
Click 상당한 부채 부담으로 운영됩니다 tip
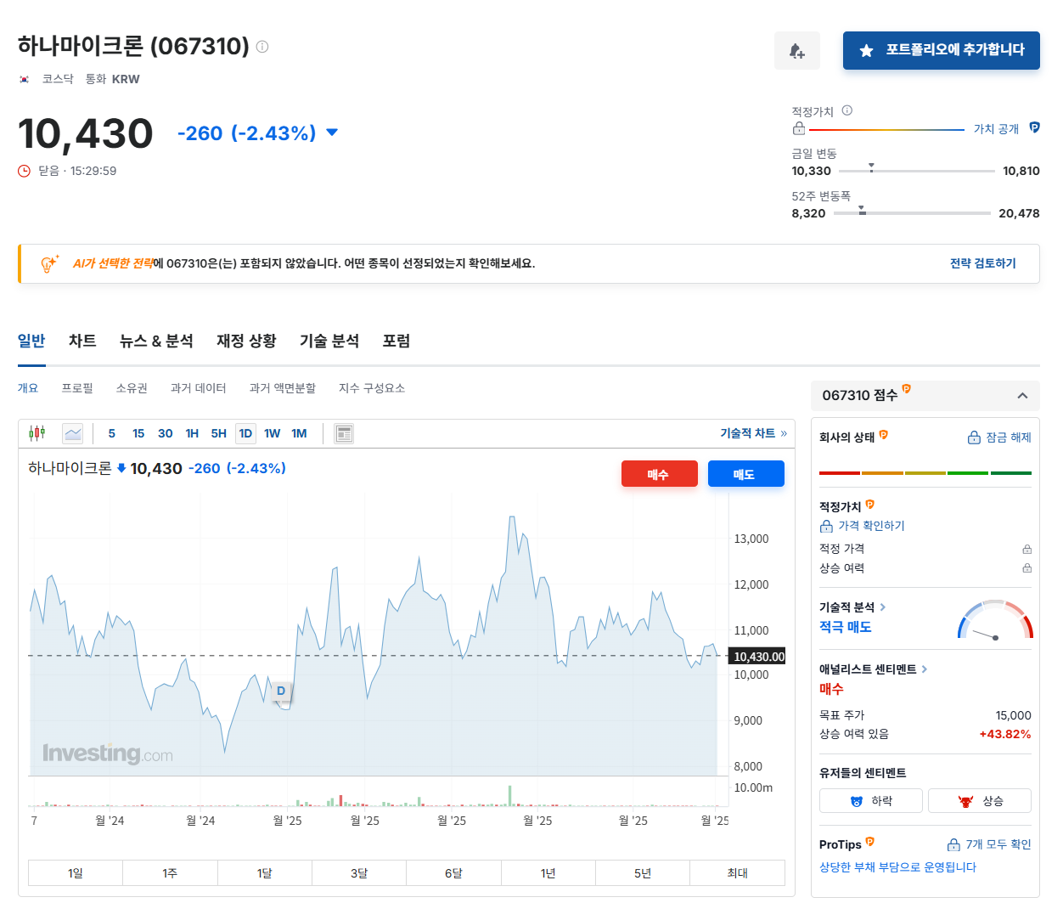897,867
